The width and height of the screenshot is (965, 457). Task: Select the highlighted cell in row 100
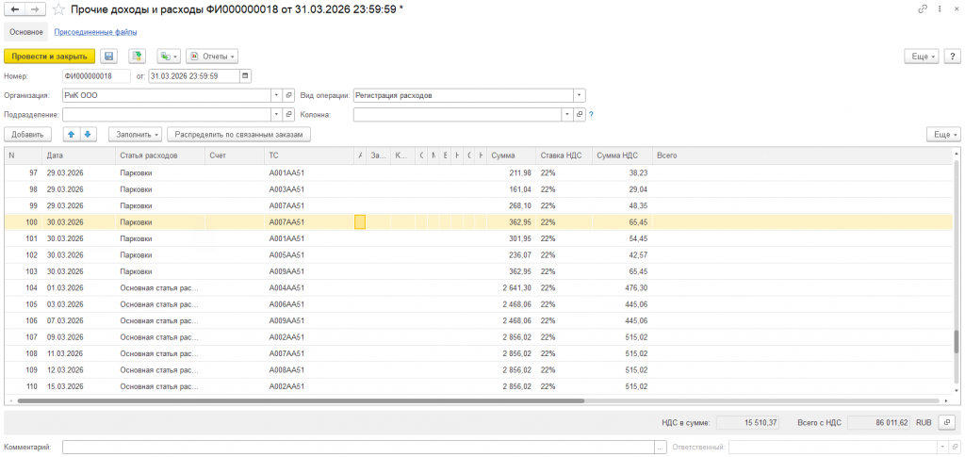(x=360, y=222)
